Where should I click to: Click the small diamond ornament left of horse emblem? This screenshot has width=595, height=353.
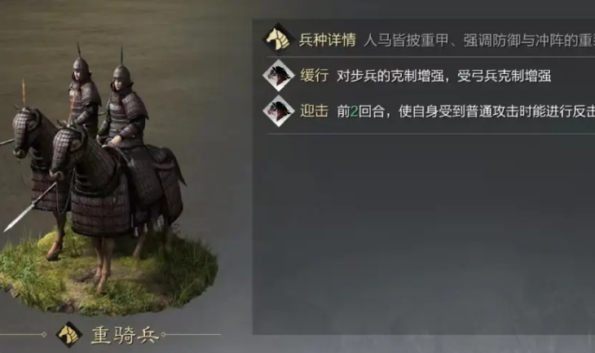tap(44, 334)
